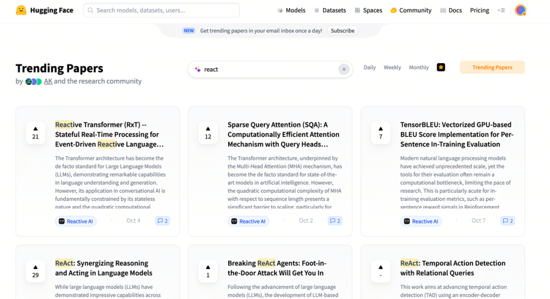550x299 pixels.
Task: Upvote ReAct: Synergizing Reasoning paper
Action: click(x=35, y=271)
